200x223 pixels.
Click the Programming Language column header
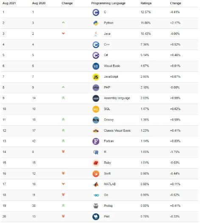[x=108, y=3]
